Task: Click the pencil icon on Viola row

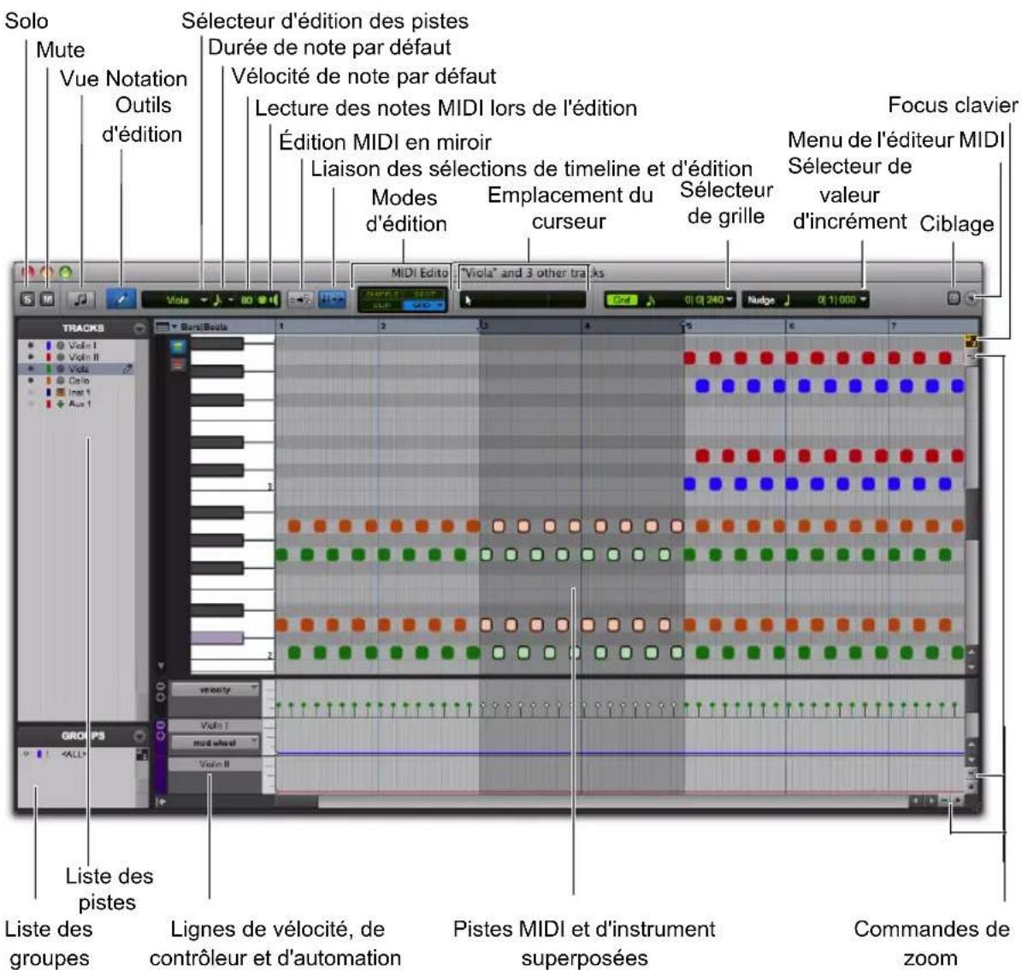Action: 127,369
